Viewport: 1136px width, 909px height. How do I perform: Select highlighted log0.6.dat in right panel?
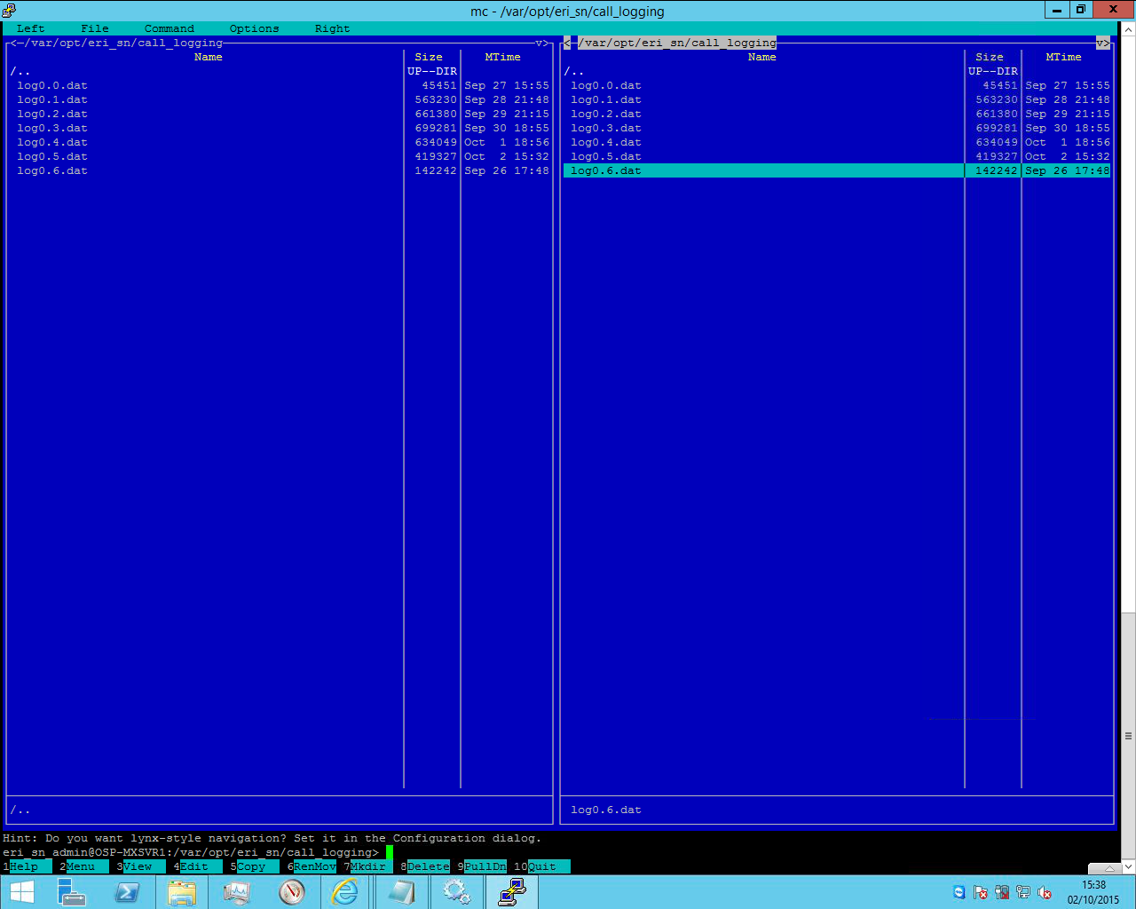pos(837,170)
